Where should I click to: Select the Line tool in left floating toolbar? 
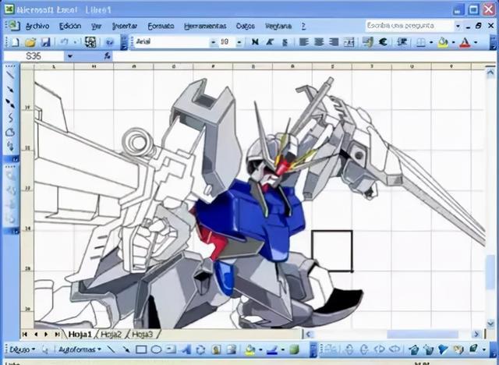tap(10, 75)
